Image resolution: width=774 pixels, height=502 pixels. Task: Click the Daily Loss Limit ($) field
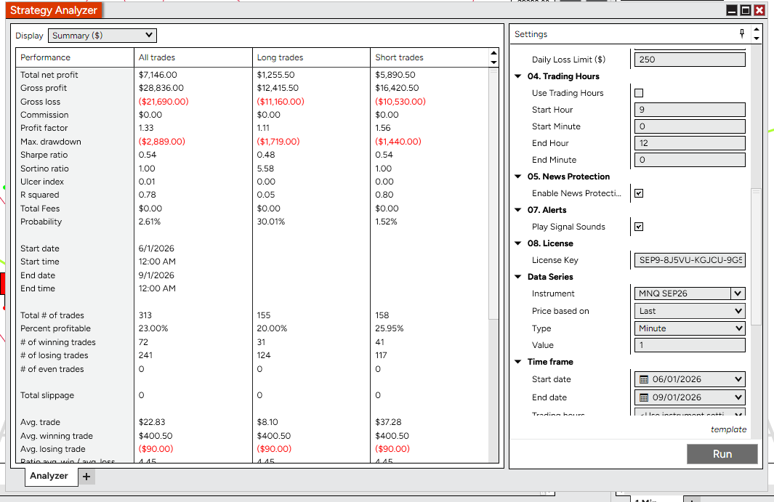coord(690,60)
